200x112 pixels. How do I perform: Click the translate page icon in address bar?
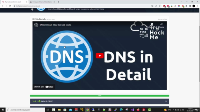pyautogui.click(x=152, y=6)
